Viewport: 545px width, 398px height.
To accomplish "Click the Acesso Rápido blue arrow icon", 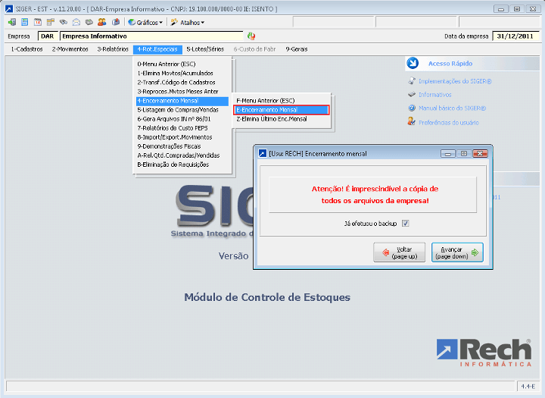I will point(413,63).
